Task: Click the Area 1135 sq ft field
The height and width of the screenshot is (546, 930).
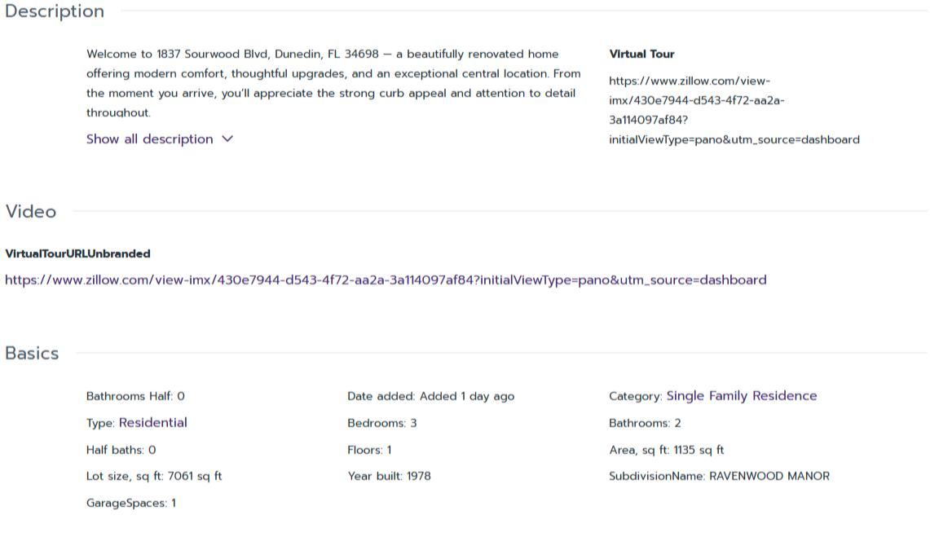Action: pyautogui.click(x=666, y=450)
